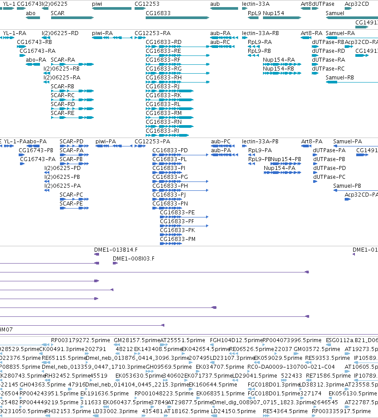Click transcript SCAR-RE label
This screenshot has width=378, height=418.
point(63,113)
